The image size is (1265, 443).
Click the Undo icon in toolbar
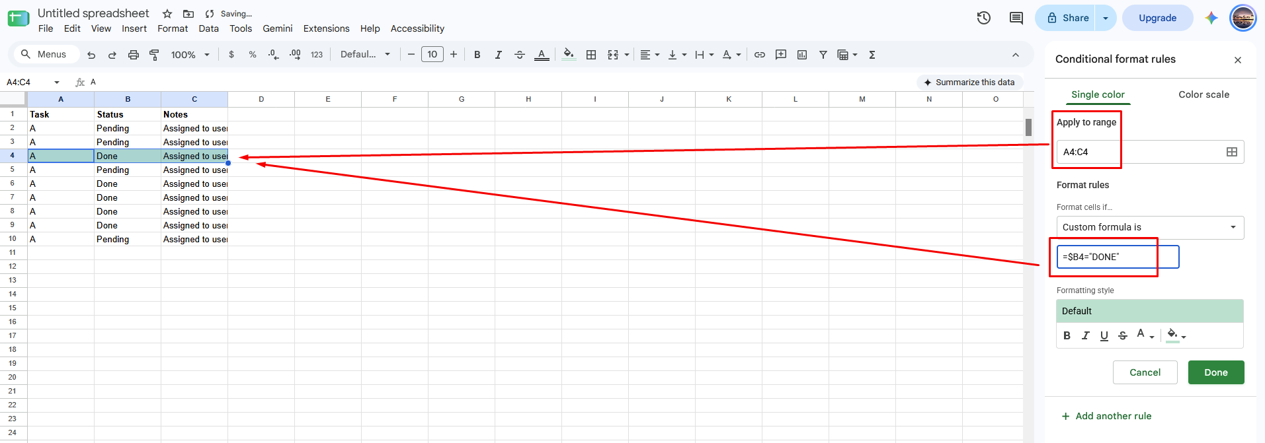pos(91,55)
